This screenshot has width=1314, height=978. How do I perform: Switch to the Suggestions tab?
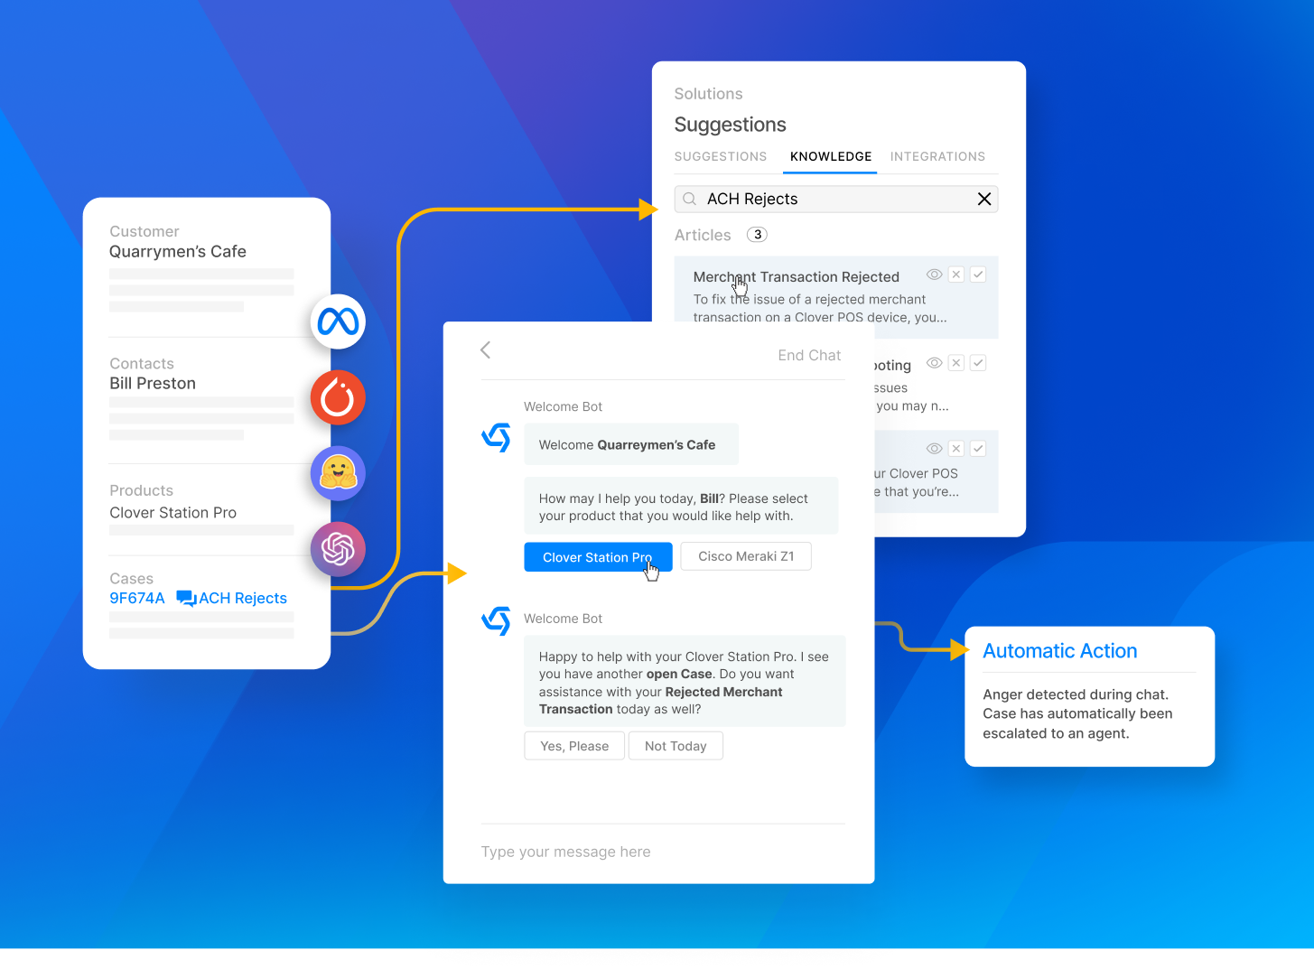[721, 156]
